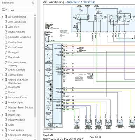Click the Engine Controls bookmark icon

point(6,70)
